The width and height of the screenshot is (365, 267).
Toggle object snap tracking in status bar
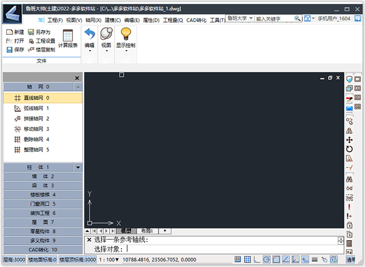[286, 260]
